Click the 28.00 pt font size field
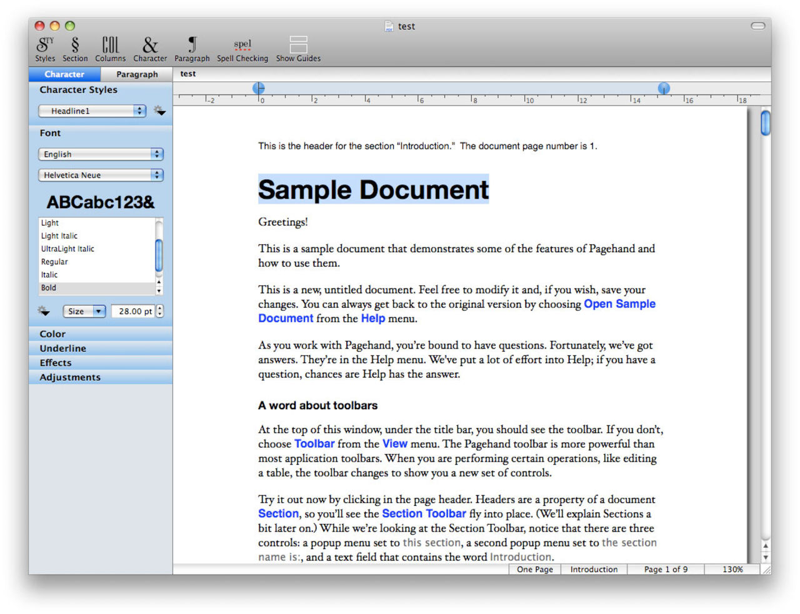 click(134, 311)
